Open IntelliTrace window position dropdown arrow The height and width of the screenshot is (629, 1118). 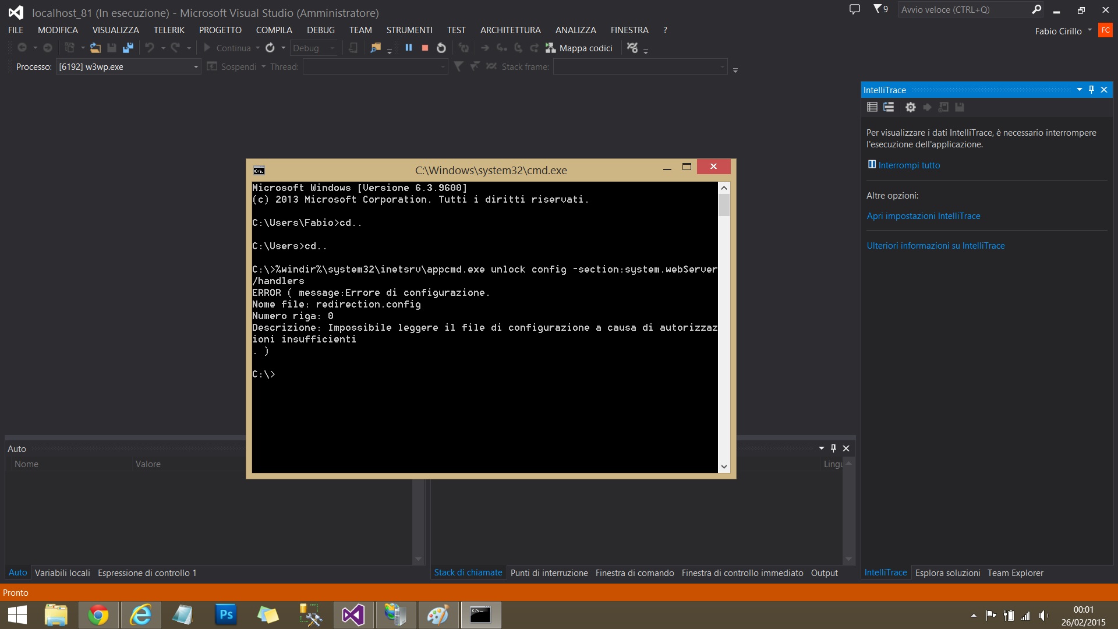(1080, 90)
